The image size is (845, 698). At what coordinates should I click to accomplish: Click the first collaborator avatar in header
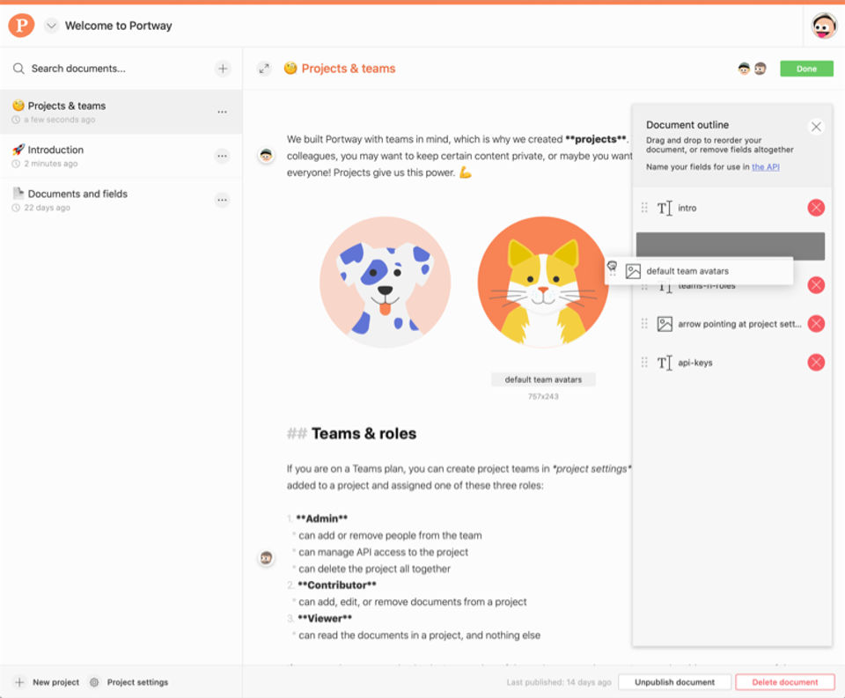tap(745, 69)
